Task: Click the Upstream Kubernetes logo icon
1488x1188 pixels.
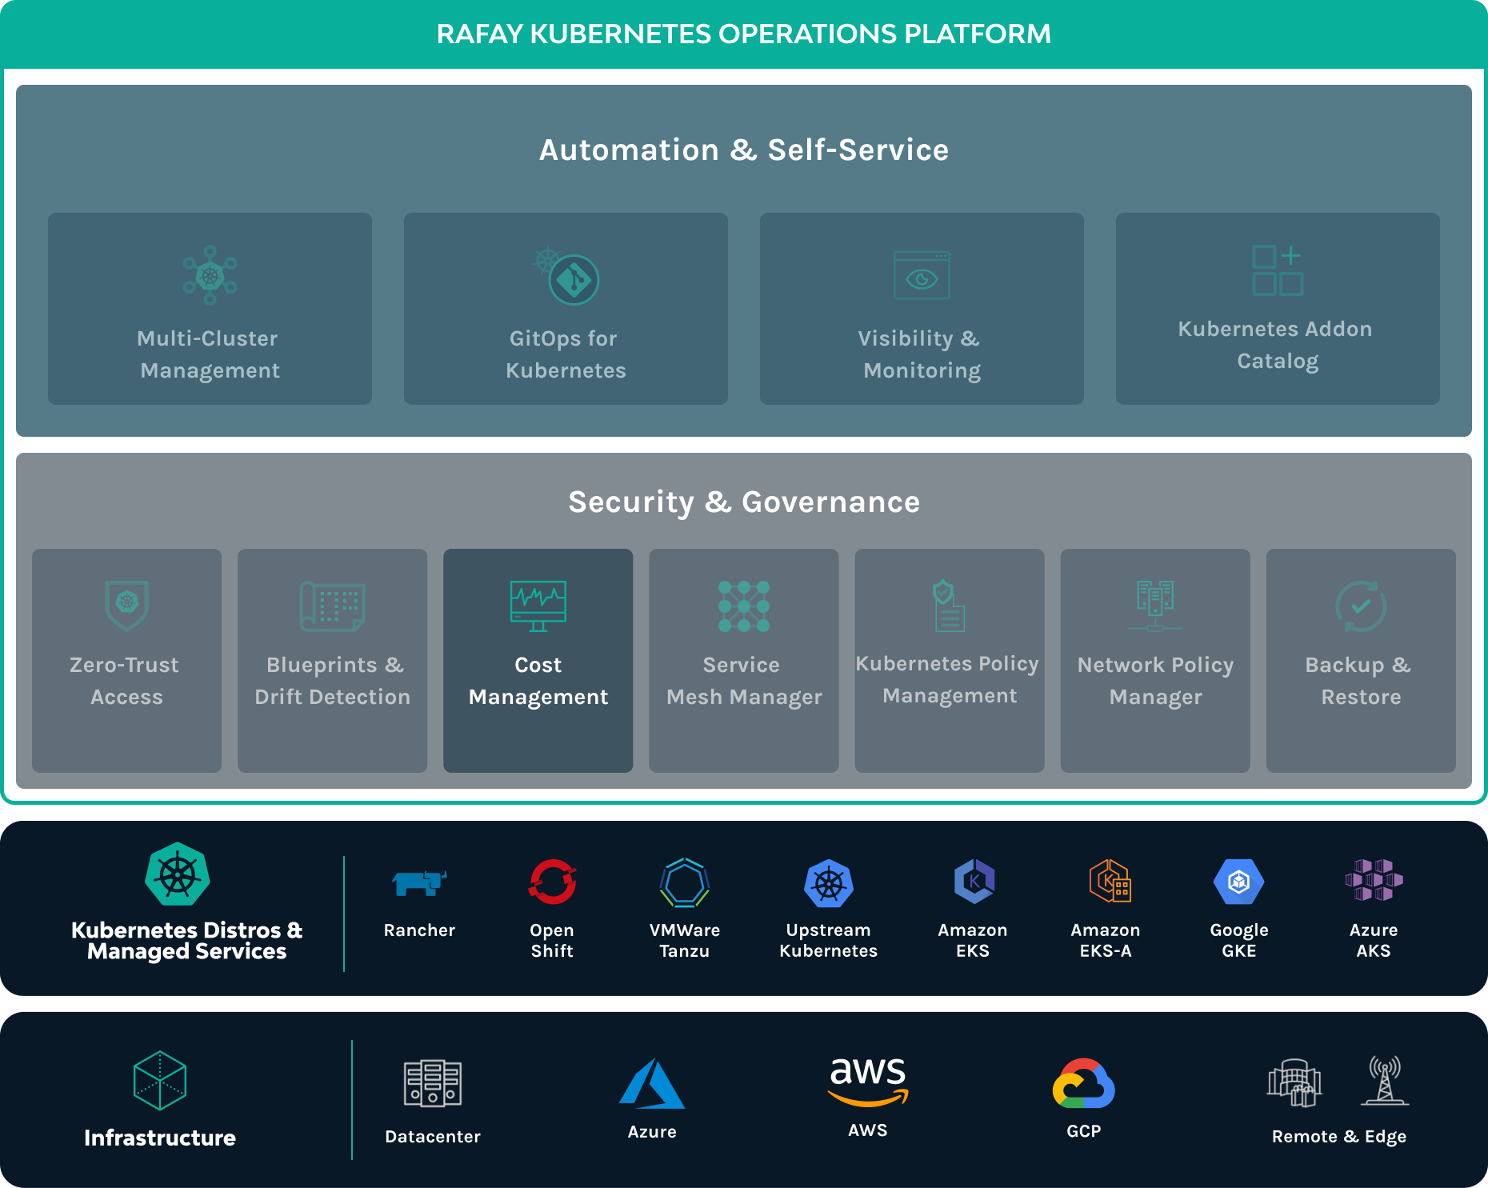Action: tap(829, 883)
